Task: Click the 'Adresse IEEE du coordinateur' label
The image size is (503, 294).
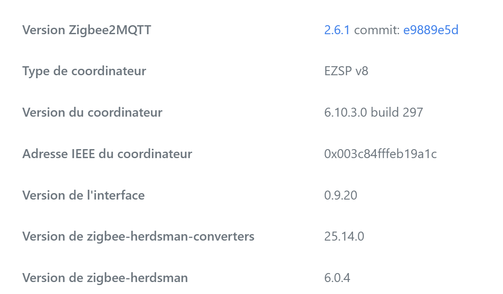Action: pyautogui.click(x=107, y=154)
